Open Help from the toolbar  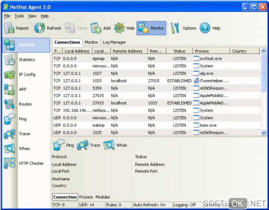coord(205,28)
